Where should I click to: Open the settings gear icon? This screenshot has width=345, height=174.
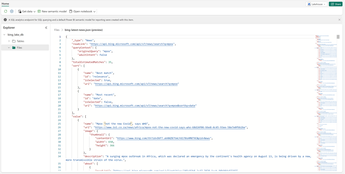coord(12,11)
